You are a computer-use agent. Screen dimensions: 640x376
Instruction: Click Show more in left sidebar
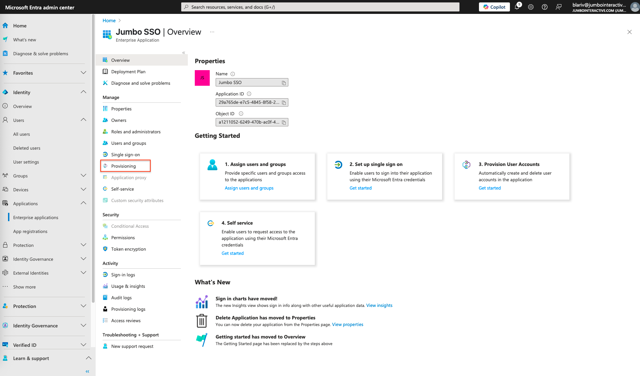point(24,287)
